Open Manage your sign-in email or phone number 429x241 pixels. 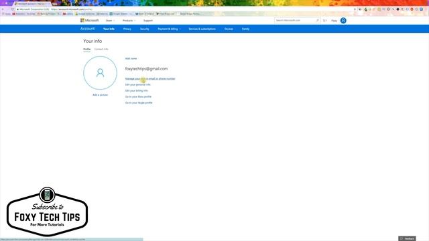point(150,79)
